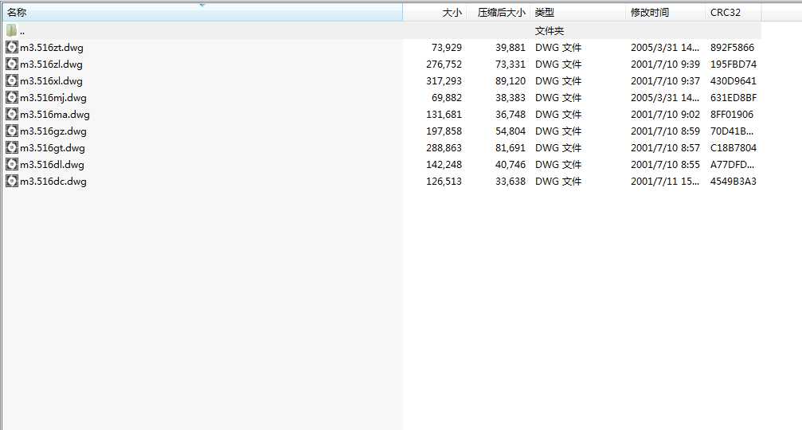Click size value 197,858
The height and width of the screenshot is (430, 802).
(x=444, y=131)
